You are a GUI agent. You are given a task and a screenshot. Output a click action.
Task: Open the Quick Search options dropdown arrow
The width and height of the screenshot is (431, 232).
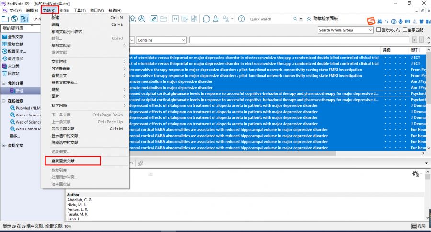pyautogui.click(x=301, y=19)
